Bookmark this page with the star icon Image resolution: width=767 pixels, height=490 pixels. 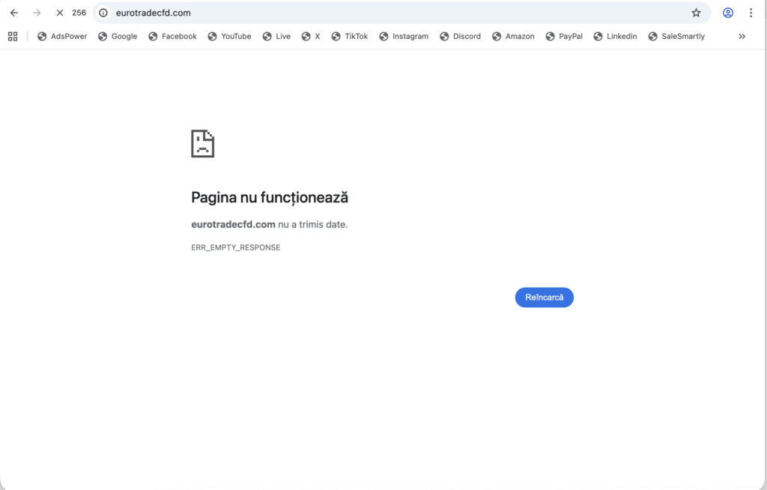[x=696, y=13]
